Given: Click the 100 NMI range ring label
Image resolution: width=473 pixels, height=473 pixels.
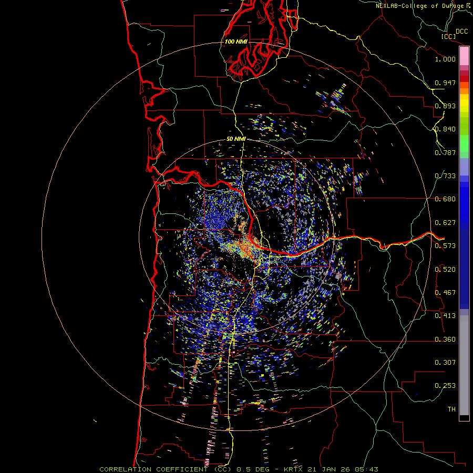Looking at the screenshot, I should pos(236,42).
